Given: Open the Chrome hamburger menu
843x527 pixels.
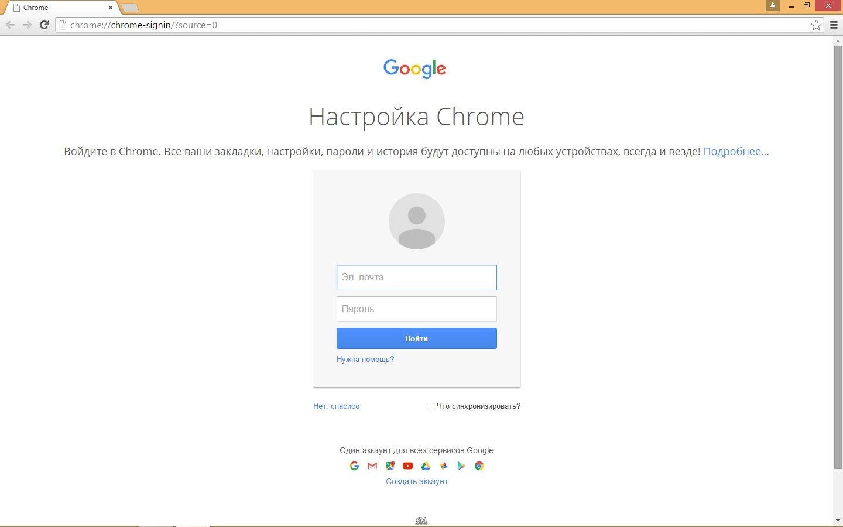Looking at the screenshot, I should pos(834,25).
